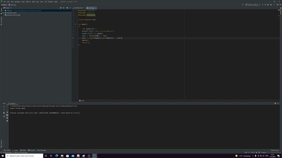The image size is (282, 158).
Task: Click the CLion taskbar icon
Action: tap(94, 156)
